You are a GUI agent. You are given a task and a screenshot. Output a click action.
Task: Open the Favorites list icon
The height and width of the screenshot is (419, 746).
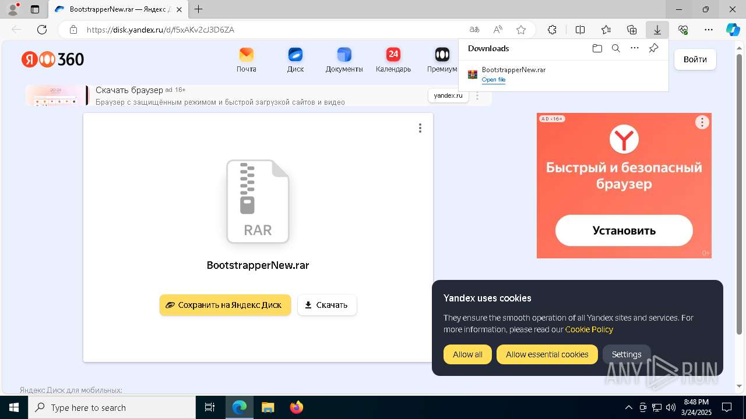(606, 30)
